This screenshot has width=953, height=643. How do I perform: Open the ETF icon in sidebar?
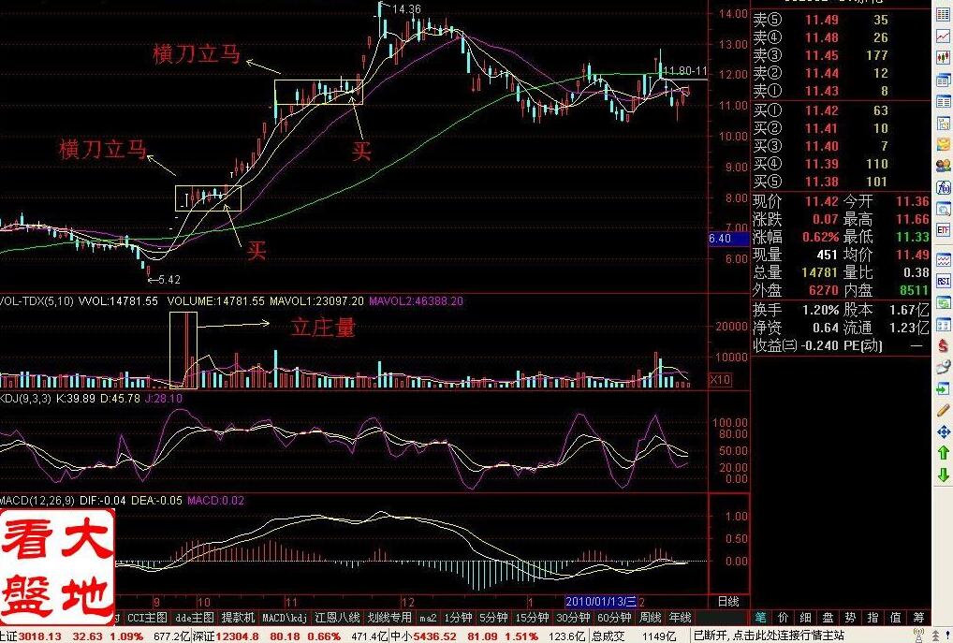click(x=944, y=230)
